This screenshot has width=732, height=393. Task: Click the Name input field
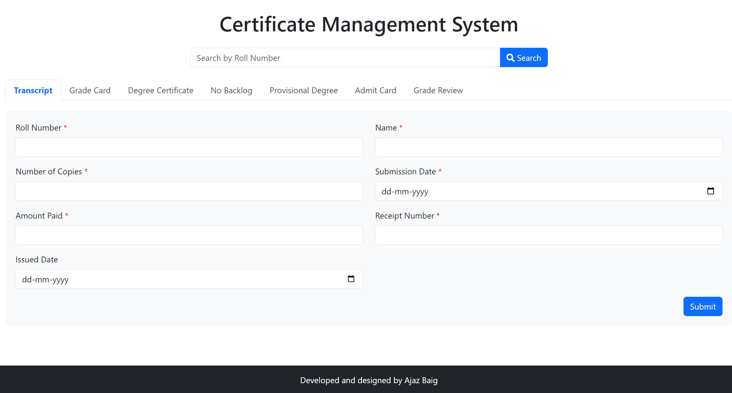(549, 147)
